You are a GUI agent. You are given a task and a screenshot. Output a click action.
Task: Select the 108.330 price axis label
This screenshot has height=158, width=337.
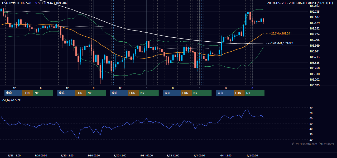[315, 74]
